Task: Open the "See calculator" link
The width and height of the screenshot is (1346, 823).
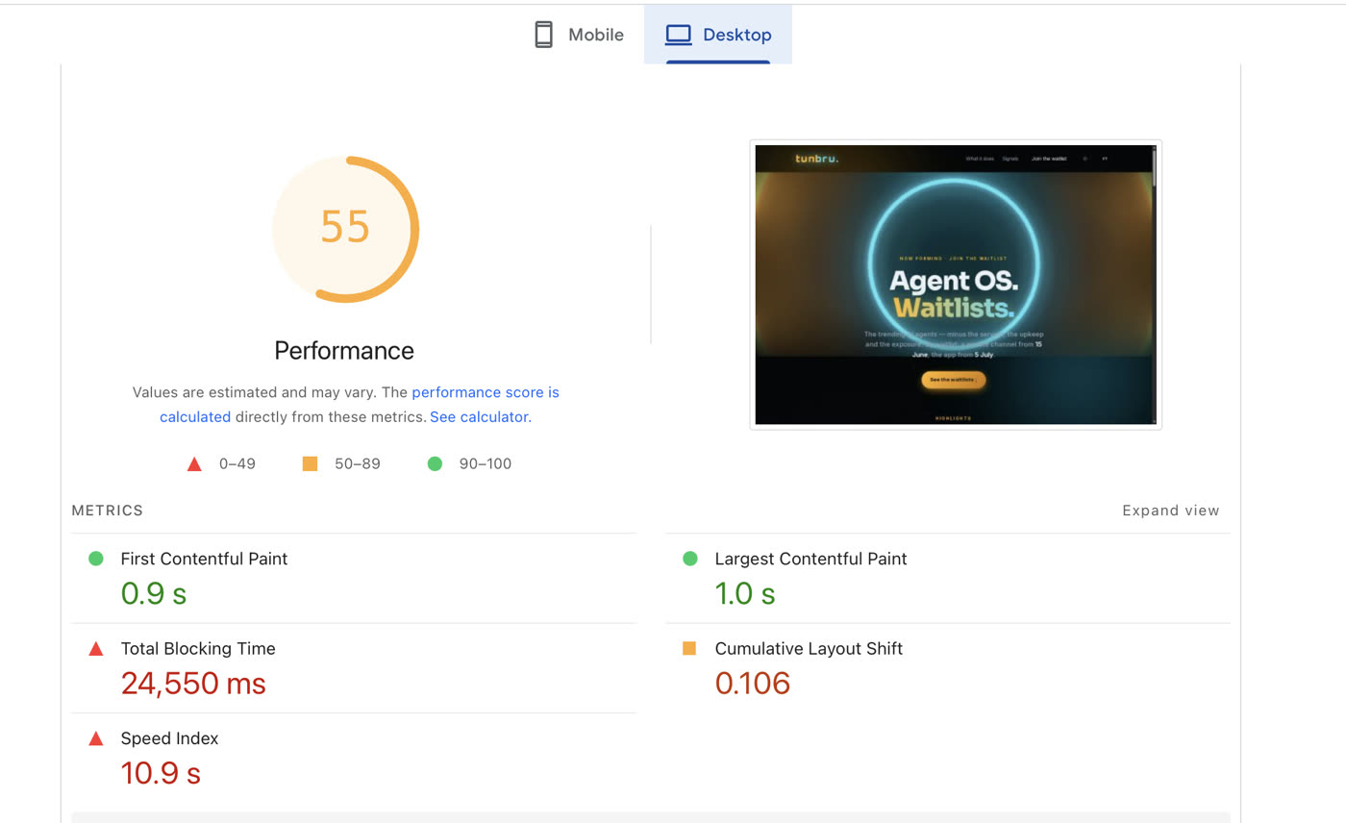Action: (x=479, y=417)
